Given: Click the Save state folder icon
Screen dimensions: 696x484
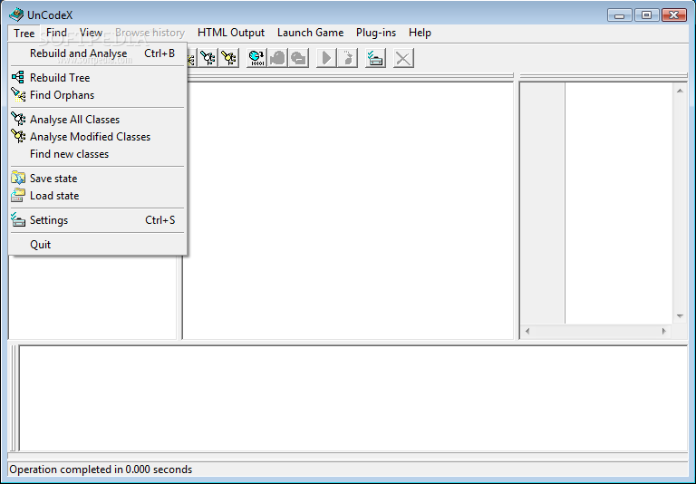Looking at the screenshot, I should click(x=18, y=178).
